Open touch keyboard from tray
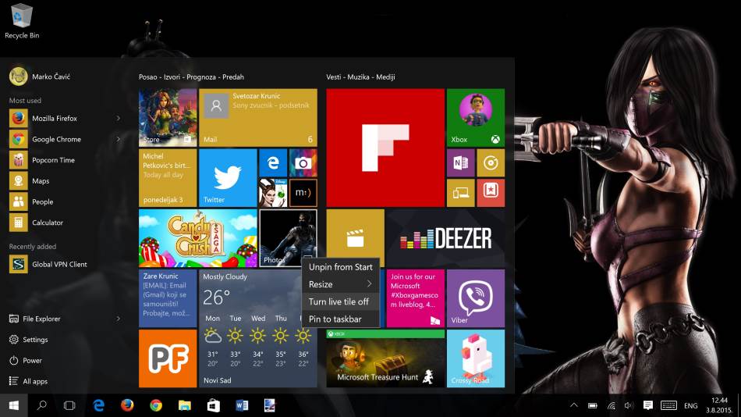 (x=668, y=405)
